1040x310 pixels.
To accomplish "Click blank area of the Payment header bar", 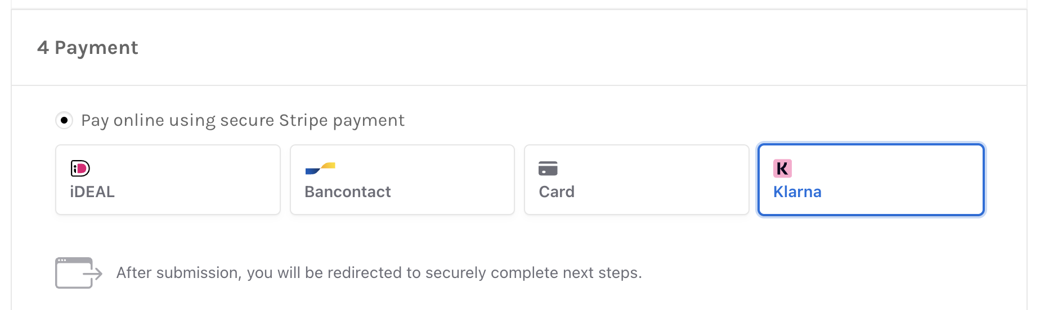I will tap(563, 48).
